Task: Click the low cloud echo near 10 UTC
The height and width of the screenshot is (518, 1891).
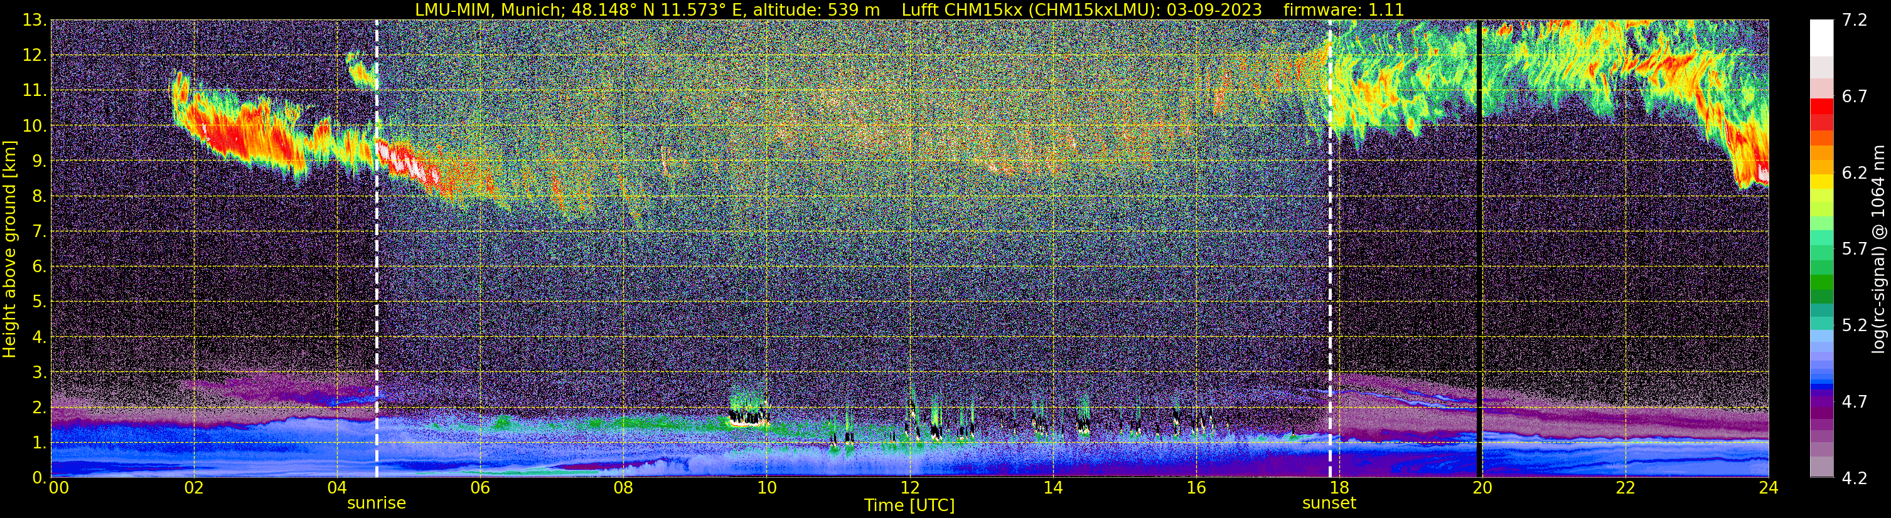Action: coord(749,415)
